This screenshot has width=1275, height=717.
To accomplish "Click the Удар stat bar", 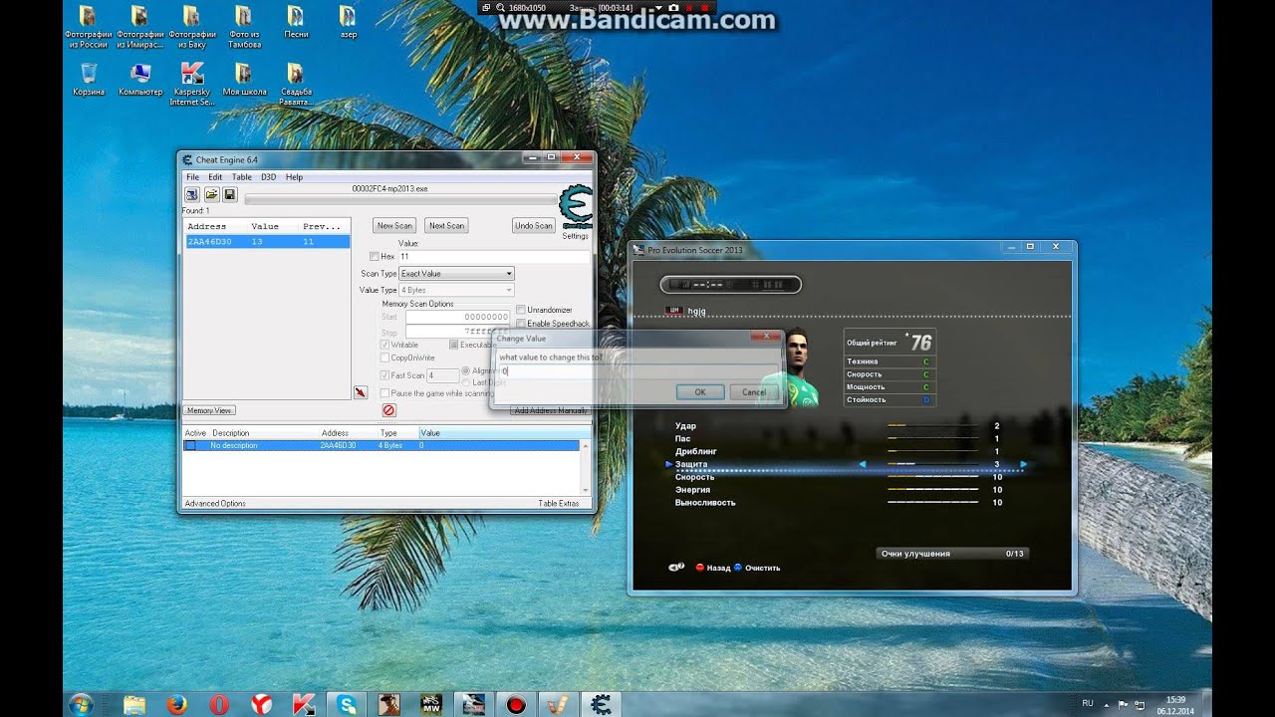I will (x=932, y=426).
